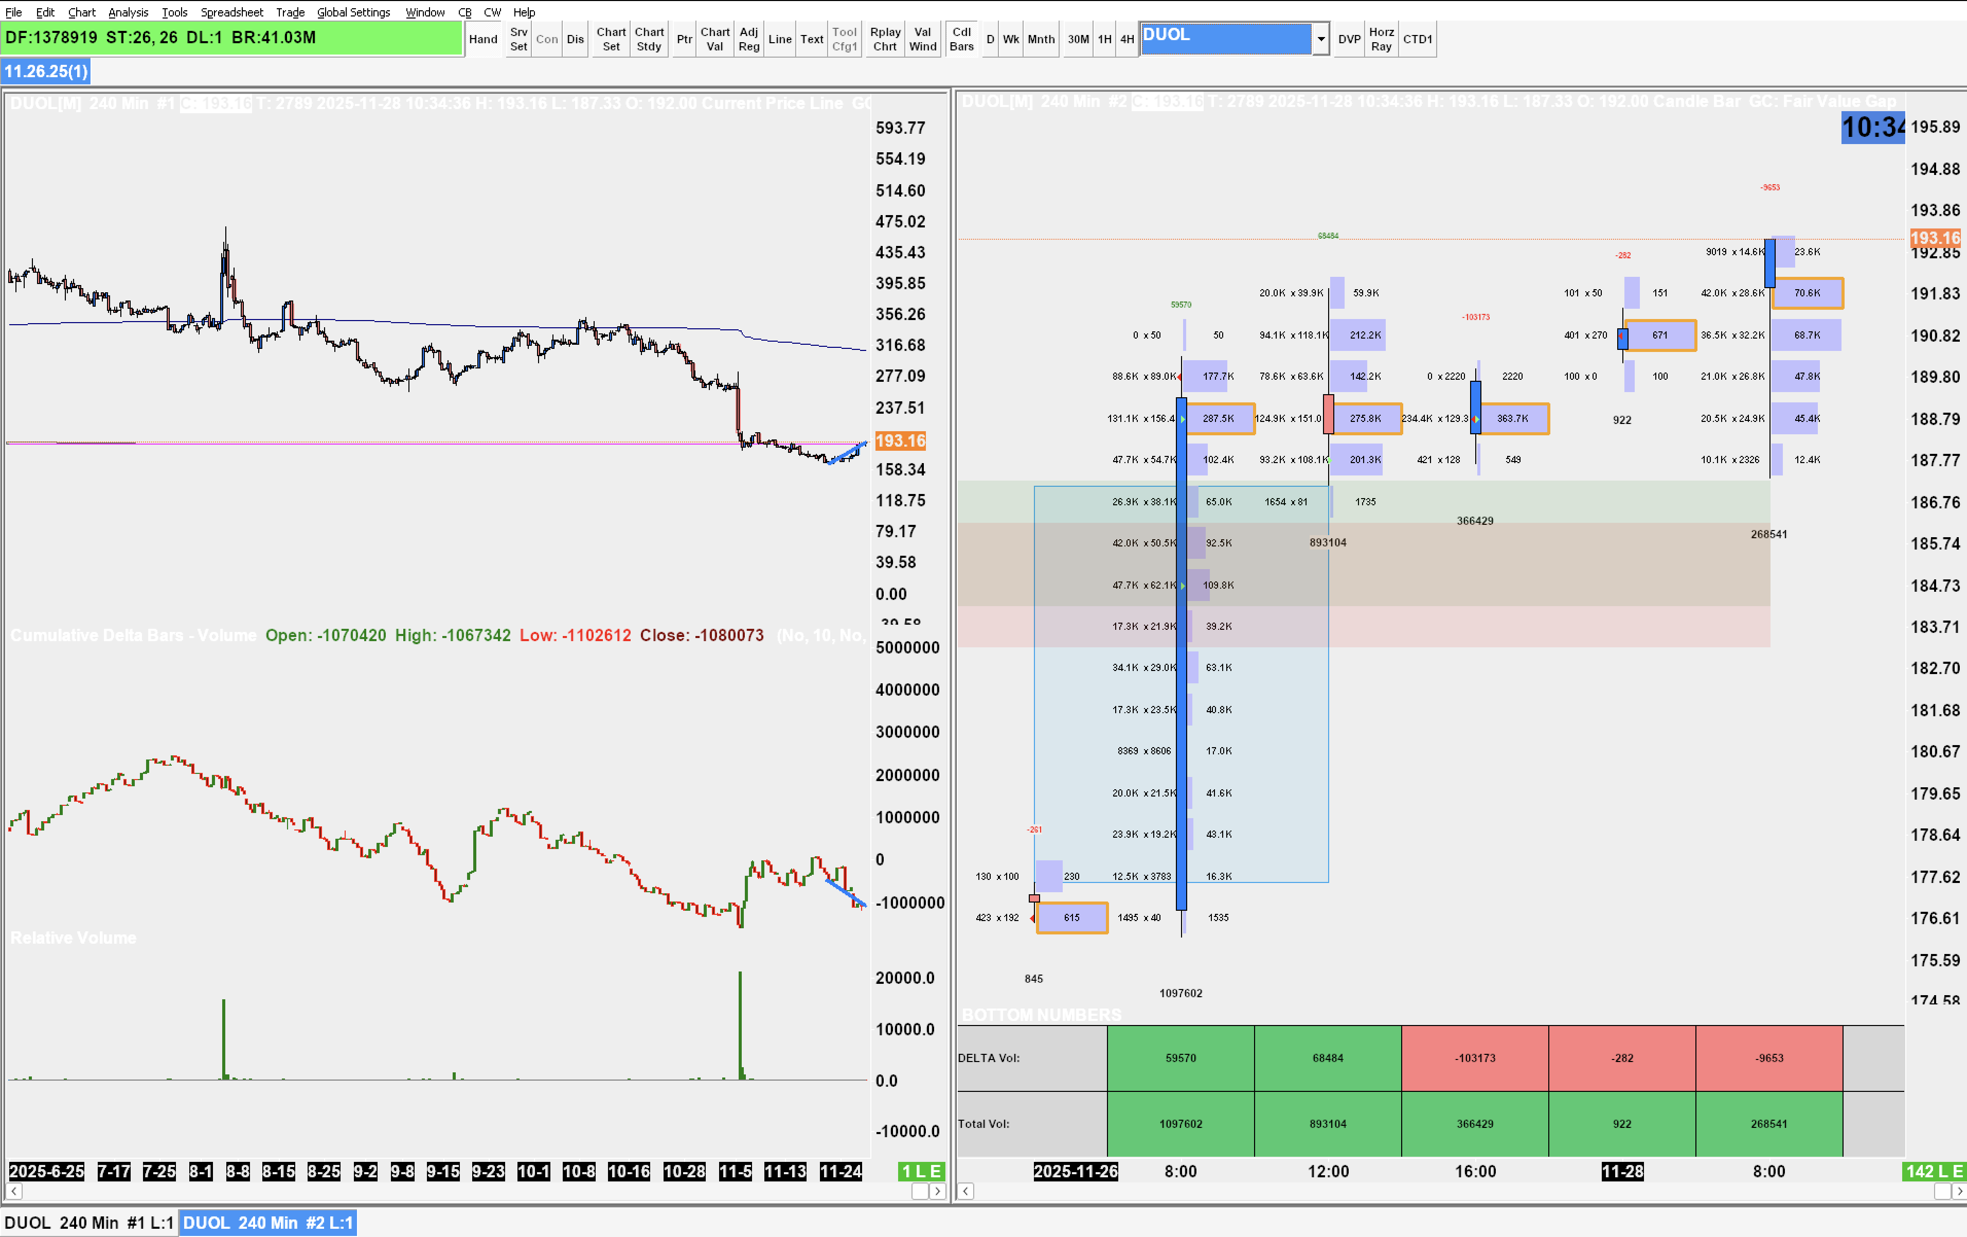1967x1237 pixels.
Task: Click Chart Stdy toolbar button
Action: coord(649,39)
